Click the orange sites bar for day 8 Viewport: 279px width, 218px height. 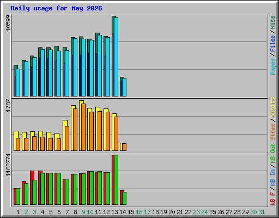point(75,130)
